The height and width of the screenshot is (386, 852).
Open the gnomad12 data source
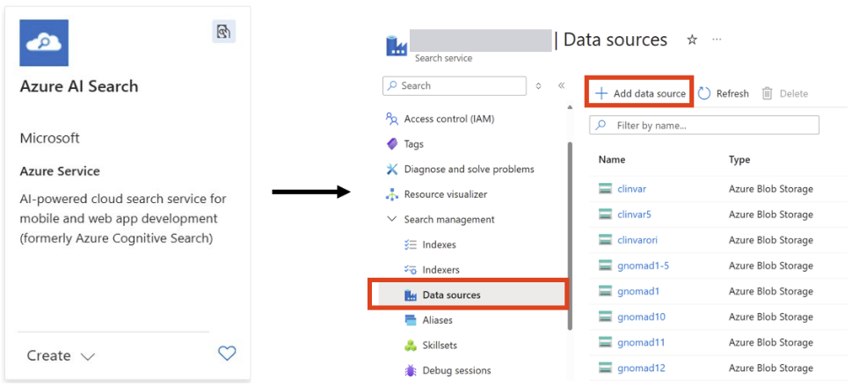tap(641, 368)
